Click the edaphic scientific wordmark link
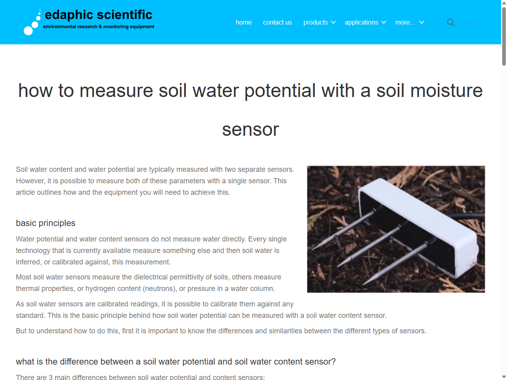The width and height of the screenshot is (507, 380). (x=98, y=15)
